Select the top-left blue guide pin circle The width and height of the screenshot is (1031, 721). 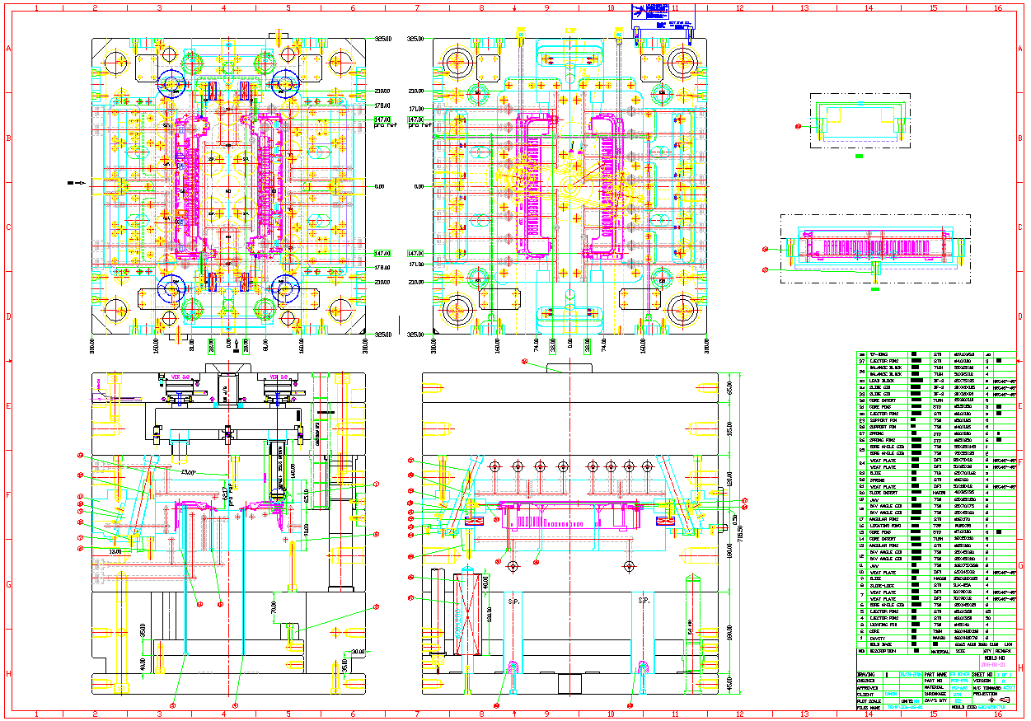[x=172, y=82]
